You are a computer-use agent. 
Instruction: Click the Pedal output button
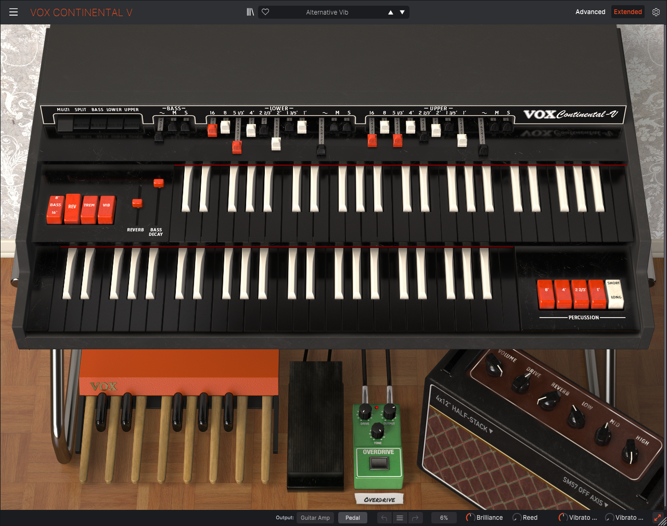tap(352, 518)
